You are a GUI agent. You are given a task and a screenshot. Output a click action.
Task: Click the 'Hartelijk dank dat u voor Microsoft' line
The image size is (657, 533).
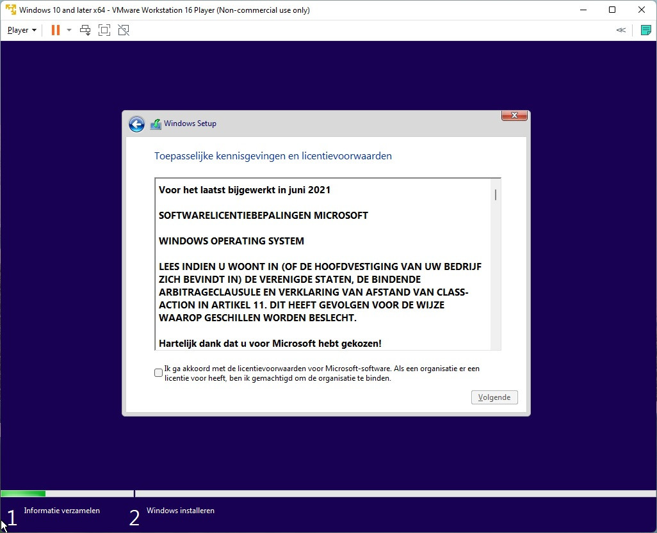click(270, 344)
